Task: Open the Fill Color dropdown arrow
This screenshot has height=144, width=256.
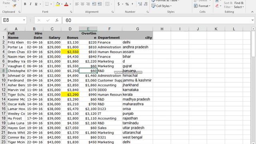Action: click(x=62, y=4)
